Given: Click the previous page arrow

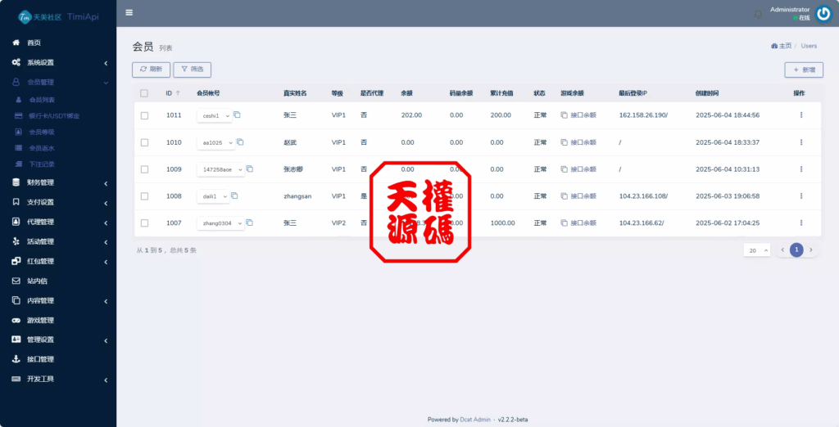Looking at the screenshot, I should click(782, 249).
